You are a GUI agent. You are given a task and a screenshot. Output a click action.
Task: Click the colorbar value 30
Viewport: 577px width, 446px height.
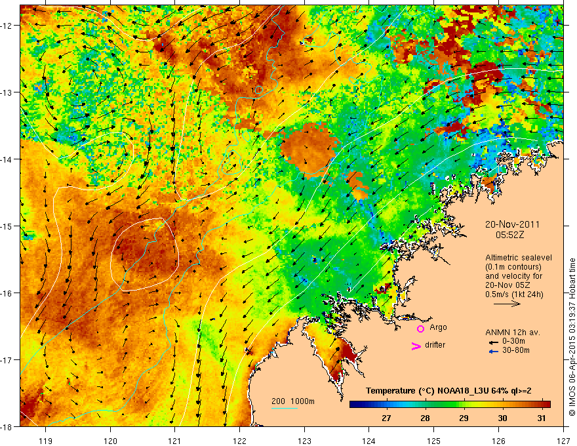click(x=502, y=418)
